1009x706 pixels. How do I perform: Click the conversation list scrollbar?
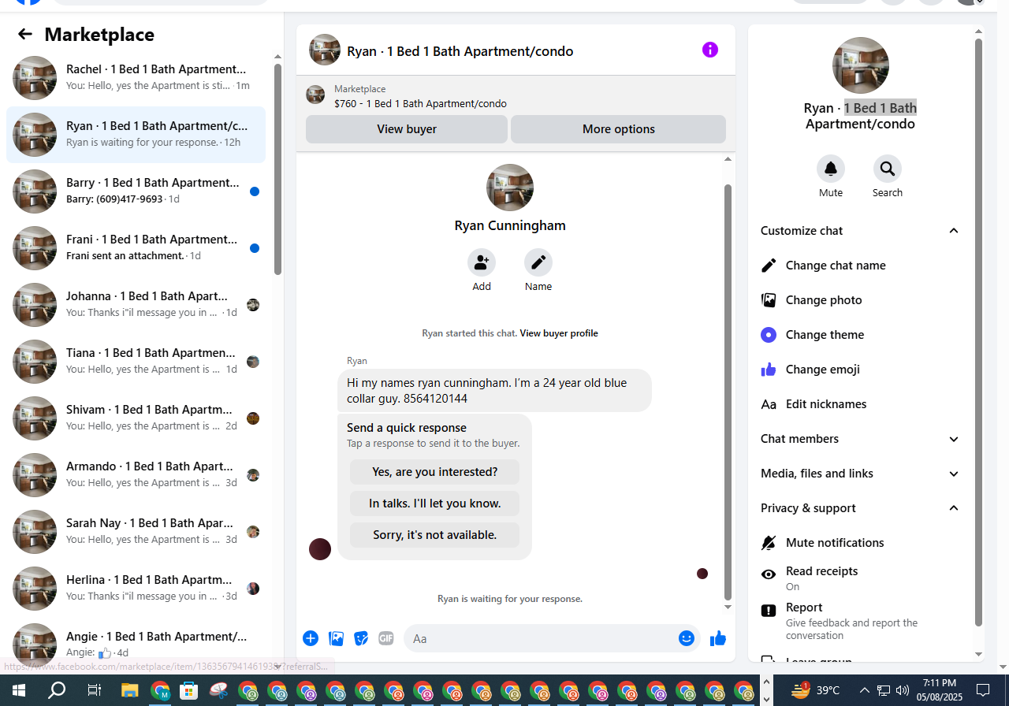(277, 169)
